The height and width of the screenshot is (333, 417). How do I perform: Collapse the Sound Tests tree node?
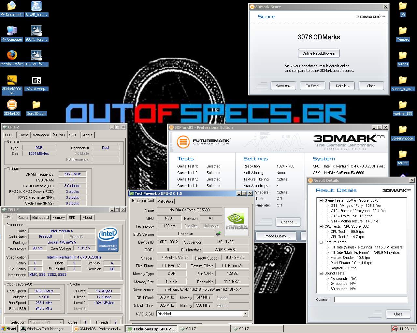321,273
